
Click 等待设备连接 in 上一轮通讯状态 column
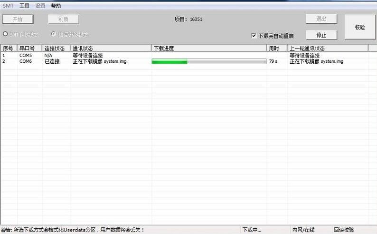coord(305,55)
